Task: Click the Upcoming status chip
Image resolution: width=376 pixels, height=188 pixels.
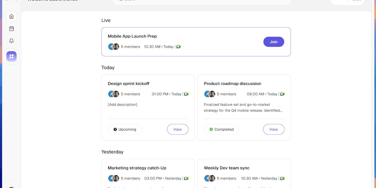Action: (125, 129)
